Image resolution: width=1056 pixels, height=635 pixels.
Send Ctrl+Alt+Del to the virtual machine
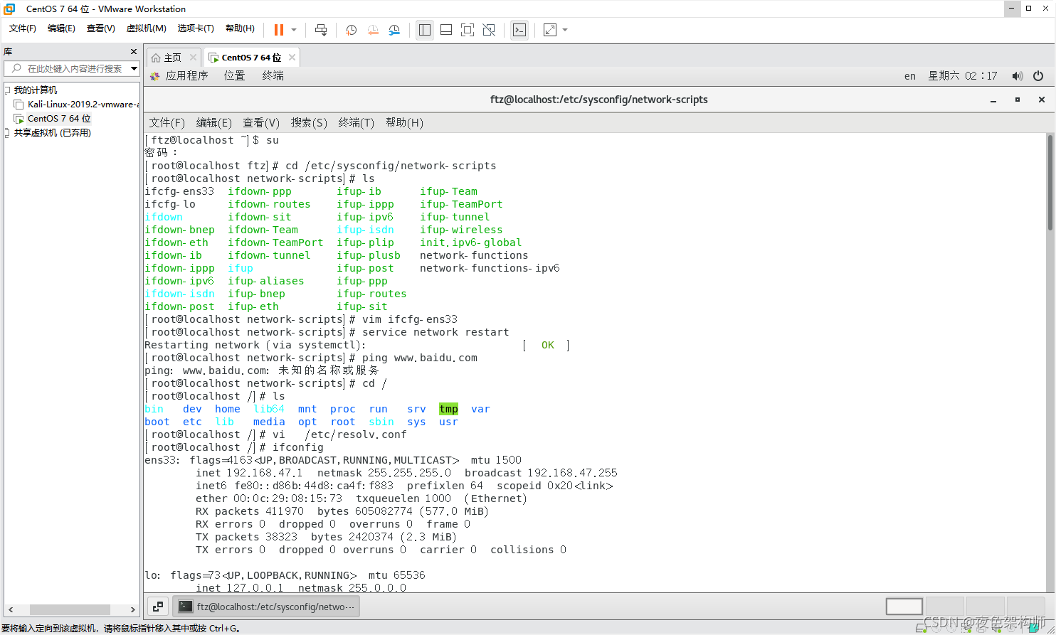(321, 30)
